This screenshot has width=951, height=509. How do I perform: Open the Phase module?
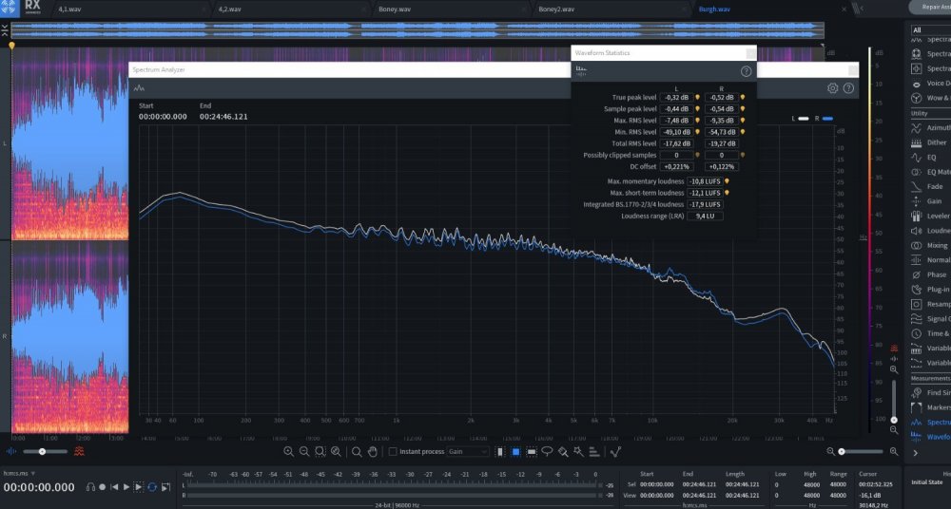930,274
